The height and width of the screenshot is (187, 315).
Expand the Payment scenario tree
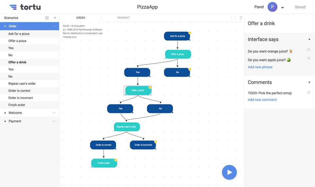point(5,121)
